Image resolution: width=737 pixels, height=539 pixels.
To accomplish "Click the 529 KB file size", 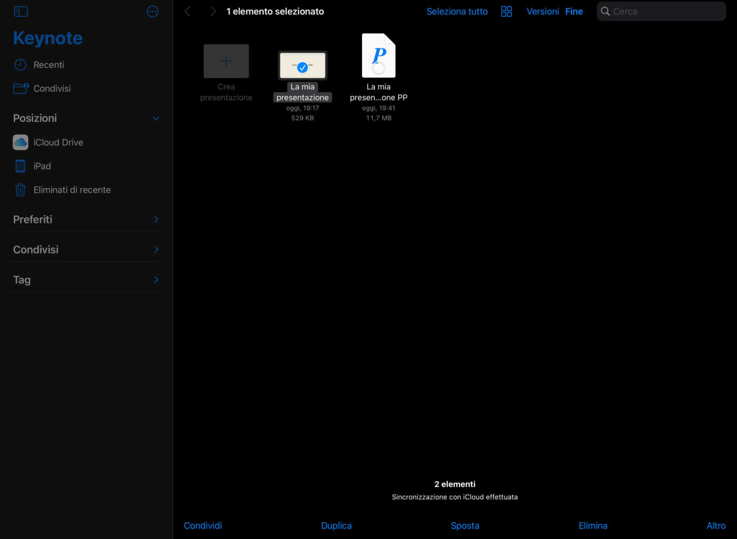I will pyautogui.click(x=303, y=118).
